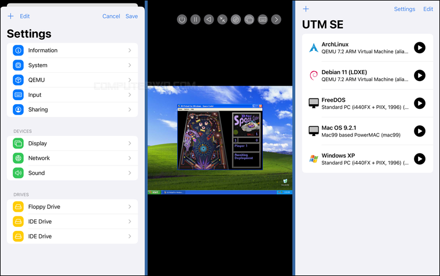The image size is (440, 276).
Task: Expand the QEMU row chevron
Action: [130, 80]
